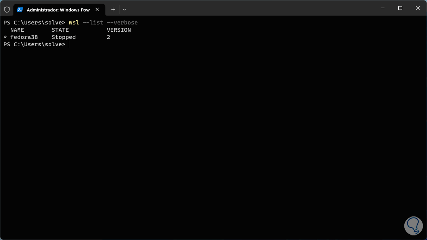Click the fedora38 distribution name
Screen dimensions: 427x240
24,37
